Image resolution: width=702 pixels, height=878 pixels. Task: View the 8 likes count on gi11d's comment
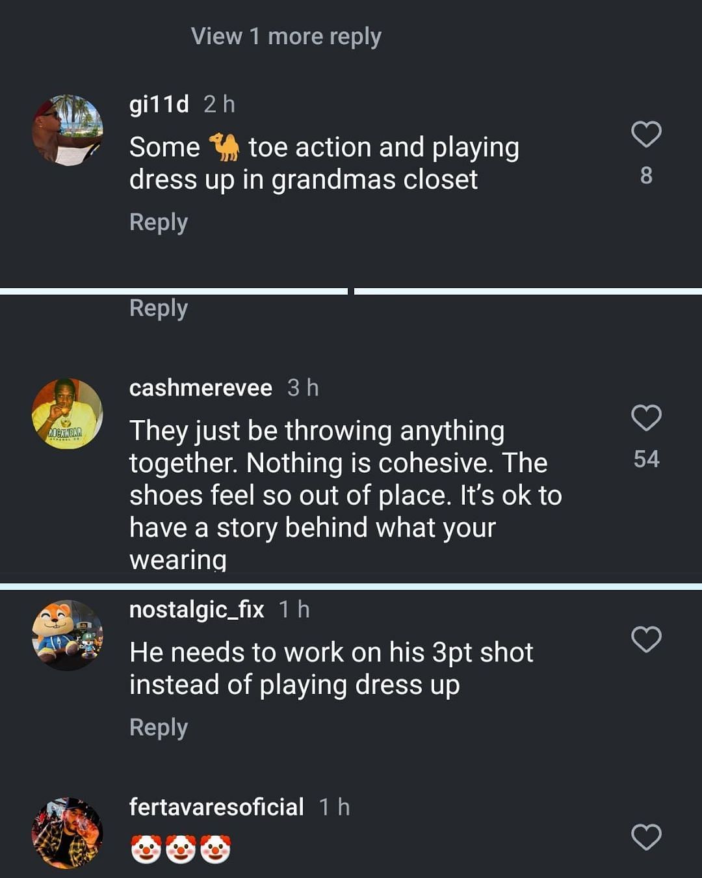coord(646,176)
